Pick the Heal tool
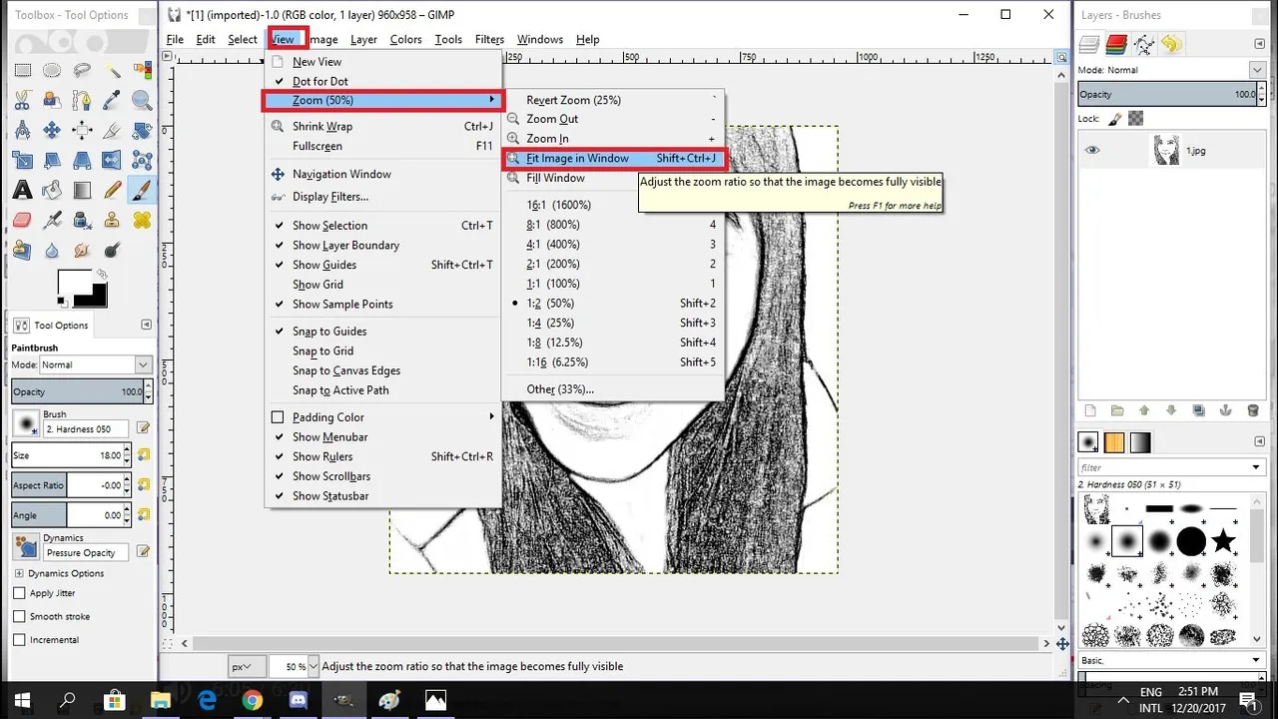The width and height of the screenshot is (1278, 719). pos(142,221)
